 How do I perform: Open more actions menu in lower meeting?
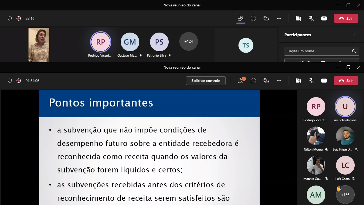[279, 81]
